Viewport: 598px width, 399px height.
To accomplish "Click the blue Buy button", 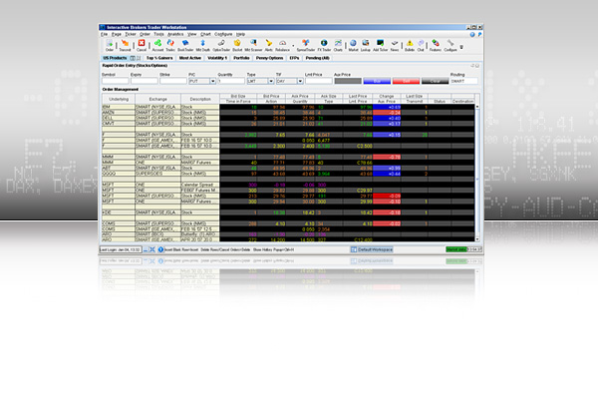I will pos(377,81).
